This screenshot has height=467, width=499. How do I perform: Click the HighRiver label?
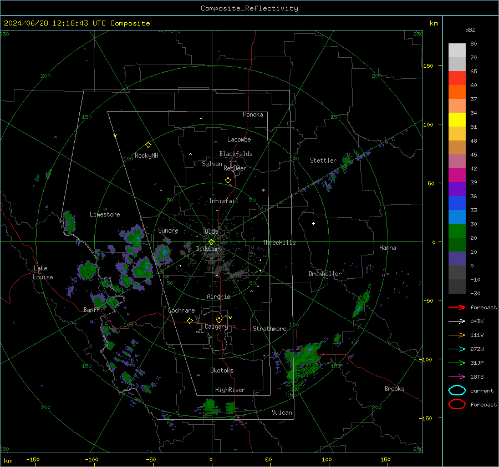(230, 390)
